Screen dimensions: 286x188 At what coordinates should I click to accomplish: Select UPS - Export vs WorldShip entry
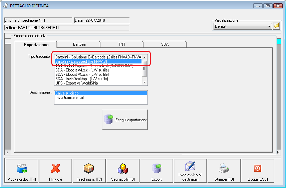[98, 83]
